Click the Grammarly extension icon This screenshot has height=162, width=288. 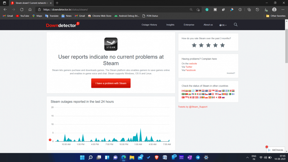coord(207,9)
